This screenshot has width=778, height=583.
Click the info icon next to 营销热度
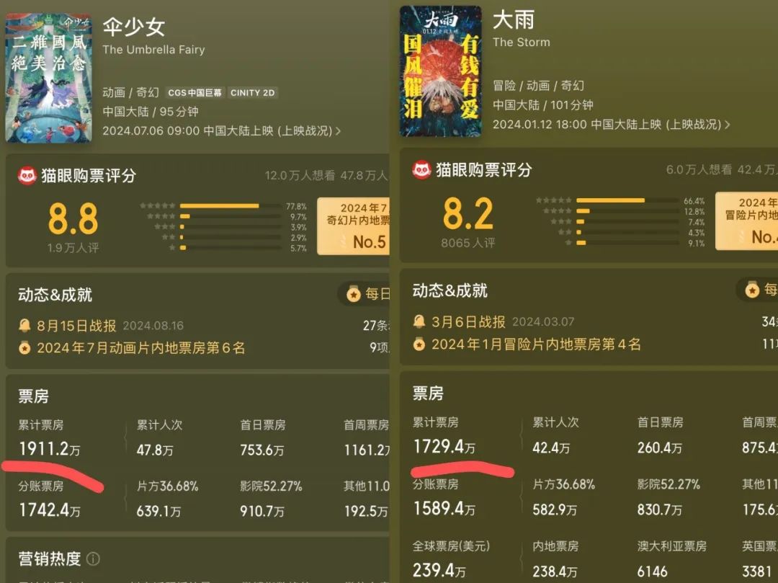pyautogui.click(x=93, y=559)
